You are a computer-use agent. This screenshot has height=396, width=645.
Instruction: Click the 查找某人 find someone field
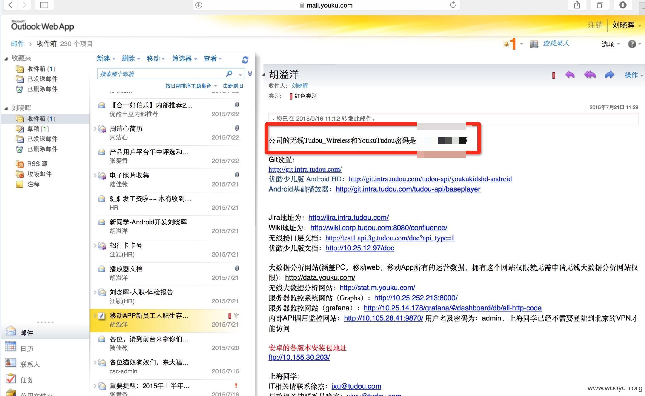pos(556,44)
